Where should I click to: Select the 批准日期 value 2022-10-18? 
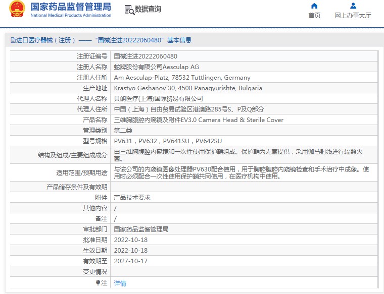131,240
